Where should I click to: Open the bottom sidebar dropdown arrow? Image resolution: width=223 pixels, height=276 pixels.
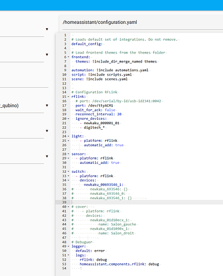tap(47, 156)
